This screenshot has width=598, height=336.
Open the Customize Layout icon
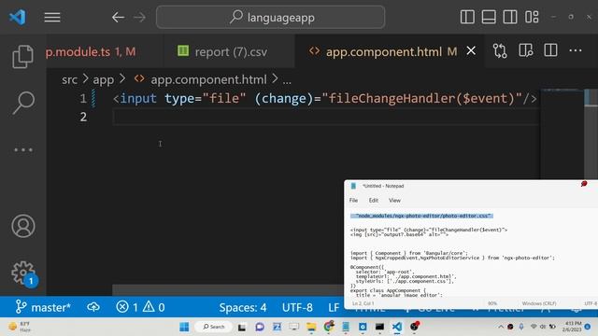532,17
